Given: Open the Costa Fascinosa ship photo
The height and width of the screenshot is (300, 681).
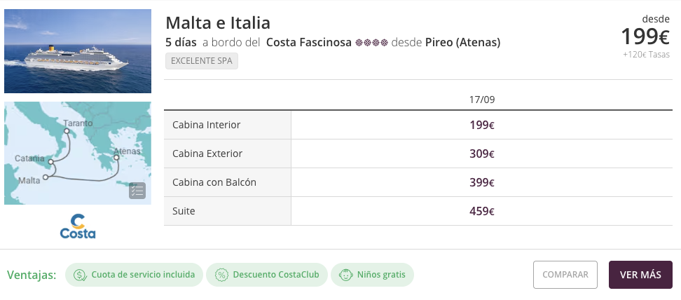Looking at the screenshot, I should 78,51.
